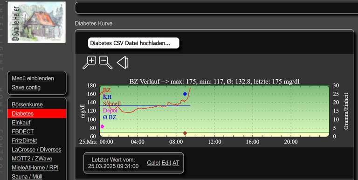This screenshot has height=180, width=358.
Task: Open the Börsenkurse menu entry
Action: point(27,104)
